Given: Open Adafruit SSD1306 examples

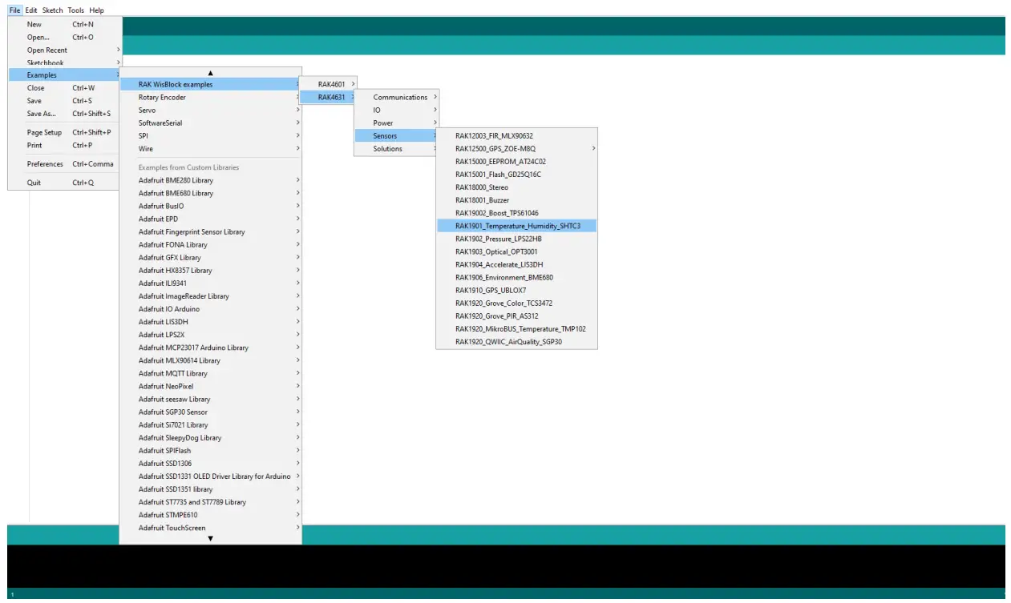Looking at the screenshot, I should (211, 463).
